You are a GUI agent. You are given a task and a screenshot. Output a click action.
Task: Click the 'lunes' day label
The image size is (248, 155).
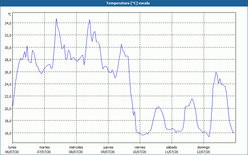(x=12, y=147)
